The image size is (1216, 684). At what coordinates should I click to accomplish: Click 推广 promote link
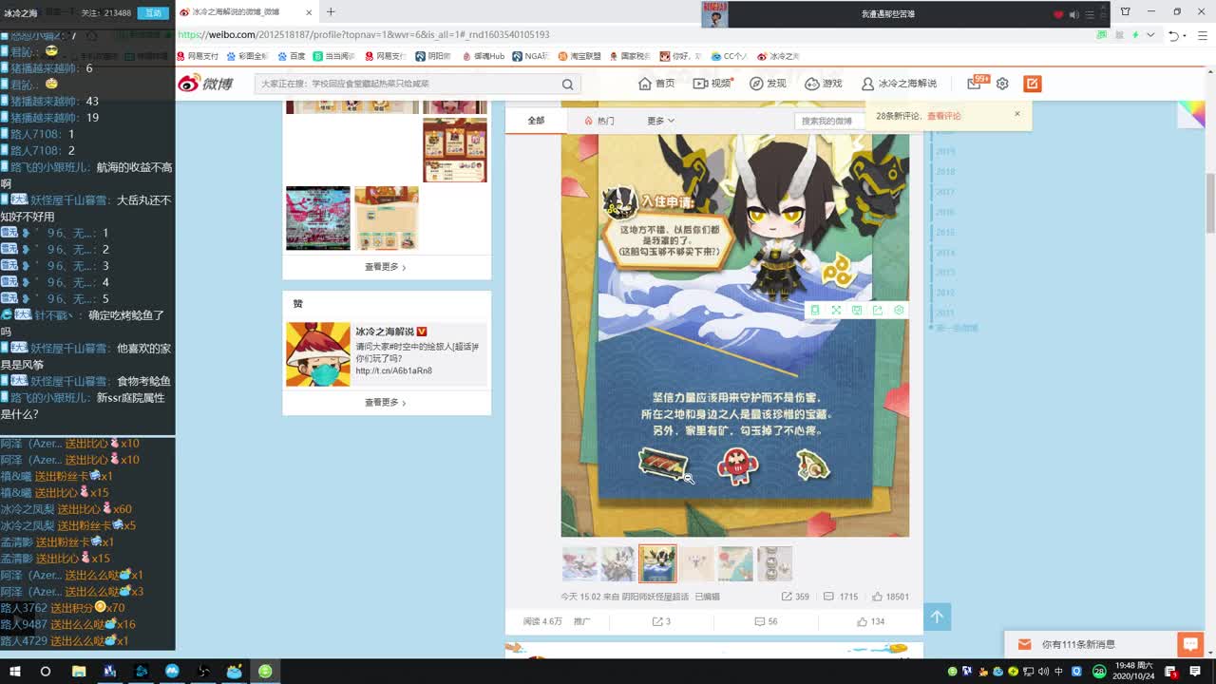pyautogui.click(x=581, y=621)
